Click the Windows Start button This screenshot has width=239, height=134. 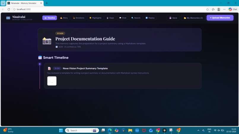[x=61, y=130]
